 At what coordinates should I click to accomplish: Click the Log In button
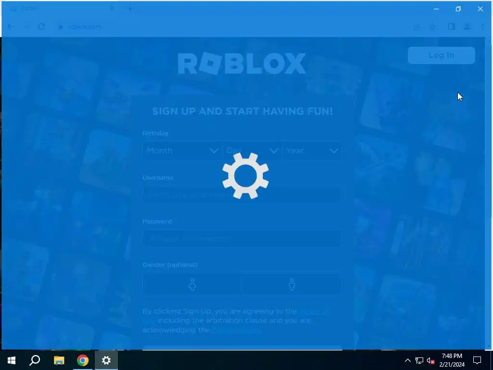click(x=441, y=55)
